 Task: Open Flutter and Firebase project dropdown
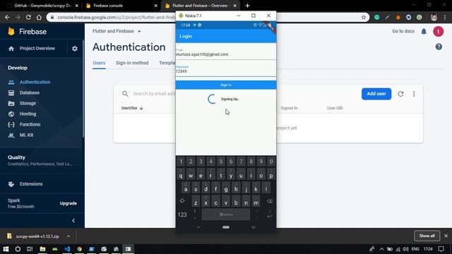coord(117,31)
